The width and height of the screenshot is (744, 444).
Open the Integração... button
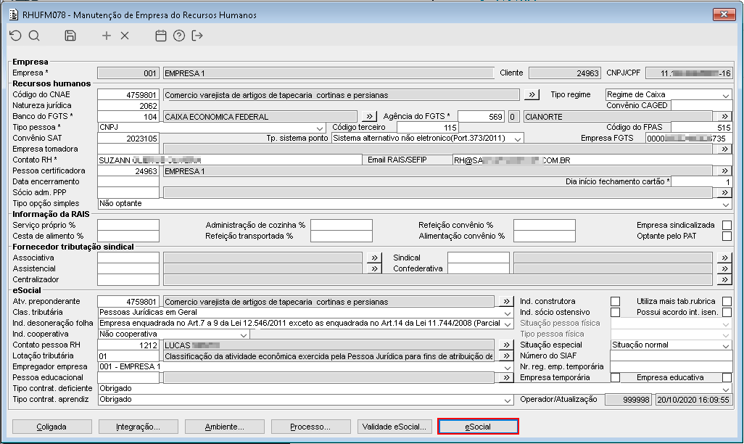click(x=138, y=427)
